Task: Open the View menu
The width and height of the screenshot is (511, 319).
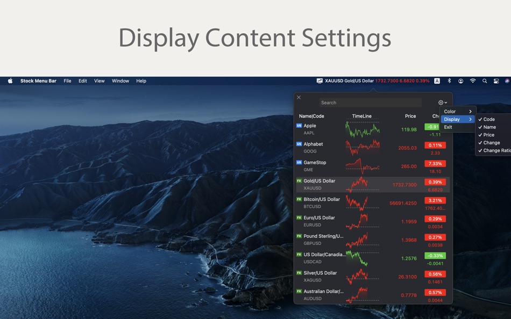Action: click(x=100, y=81)
